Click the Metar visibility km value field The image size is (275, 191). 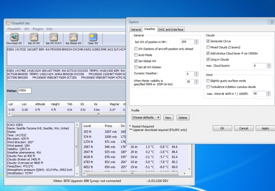click(x=189, y=82)
